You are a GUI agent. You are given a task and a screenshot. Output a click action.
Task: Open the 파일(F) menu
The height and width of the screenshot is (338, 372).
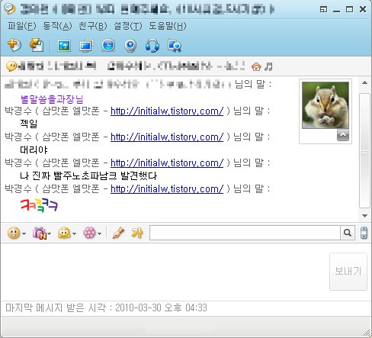pos(22,26)
